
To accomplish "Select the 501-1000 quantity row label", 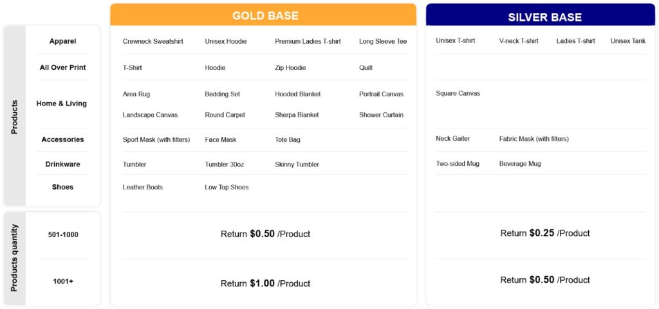I will [63, 234].
